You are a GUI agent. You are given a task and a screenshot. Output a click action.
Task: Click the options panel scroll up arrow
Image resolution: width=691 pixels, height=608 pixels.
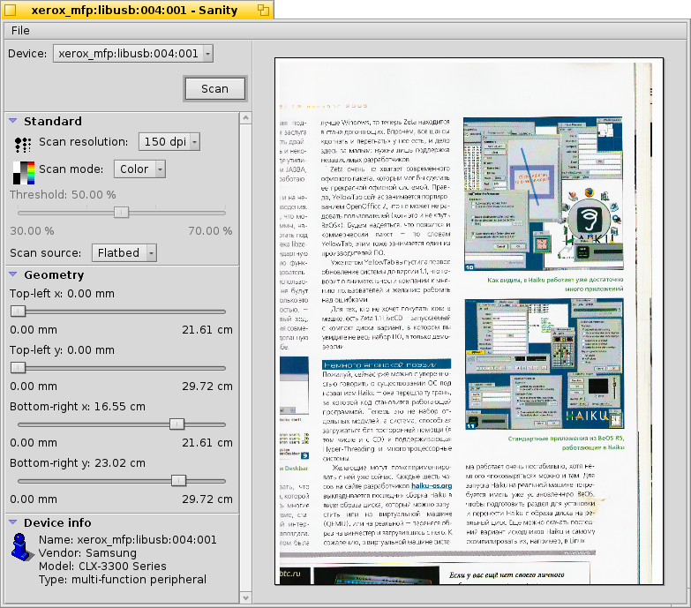coord(246,117)
